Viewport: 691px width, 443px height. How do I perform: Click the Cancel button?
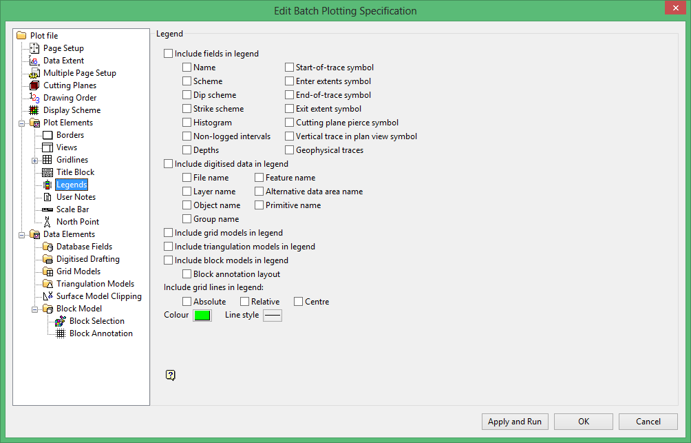[648, 422]
